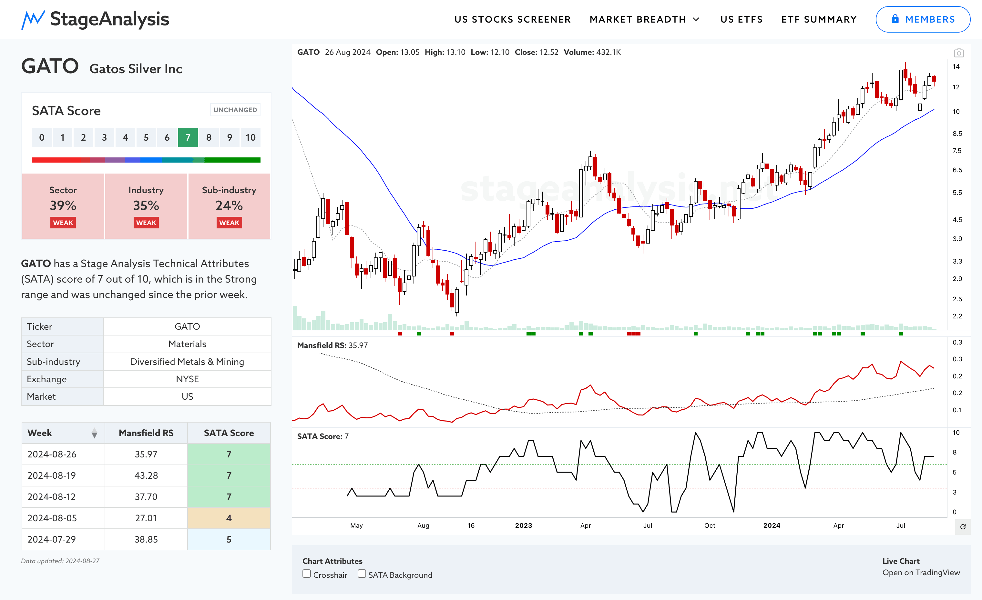Click the NYSE exchange value
982x600 pixels.
(x=187, y=379)
